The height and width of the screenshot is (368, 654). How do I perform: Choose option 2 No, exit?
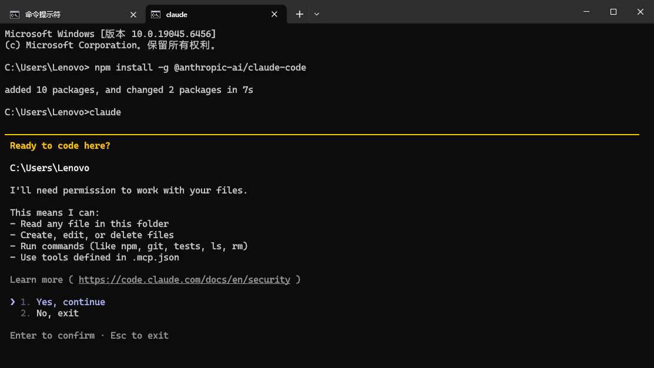49,313
